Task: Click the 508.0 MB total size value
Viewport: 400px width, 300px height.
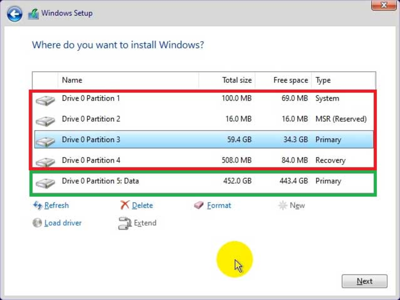Action: point(236,160)
